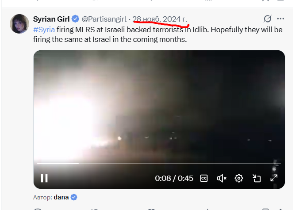Screen dimensions: 307x210
Task: Open Grok explain icon on tweet
Action: (x=268, y=19)
